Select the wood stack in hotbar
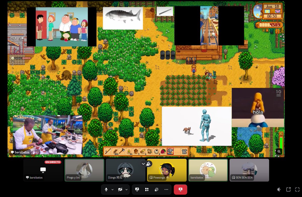 click(x=115, y=151)
